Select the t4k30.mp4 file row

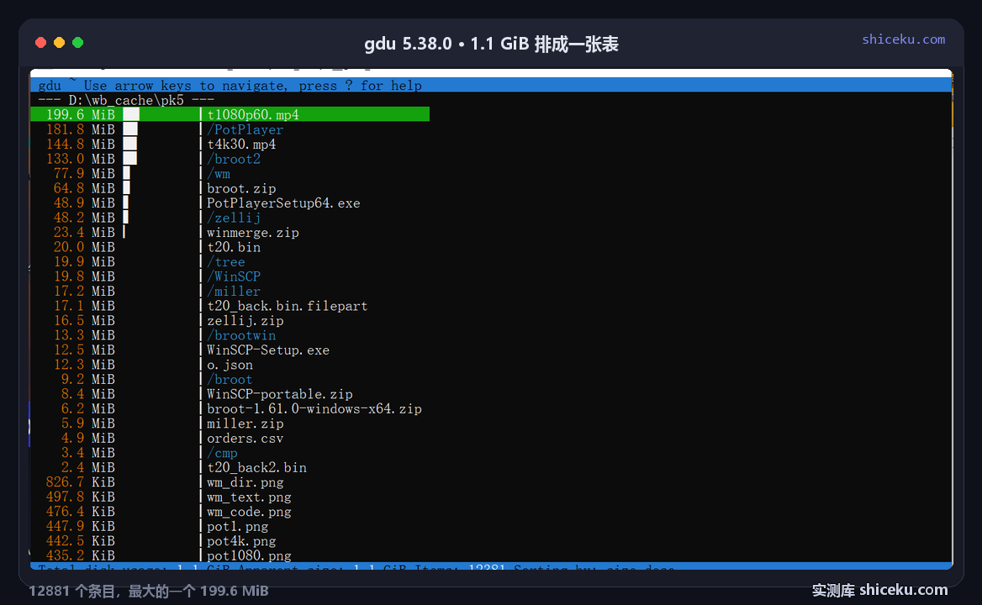[241, 144]
